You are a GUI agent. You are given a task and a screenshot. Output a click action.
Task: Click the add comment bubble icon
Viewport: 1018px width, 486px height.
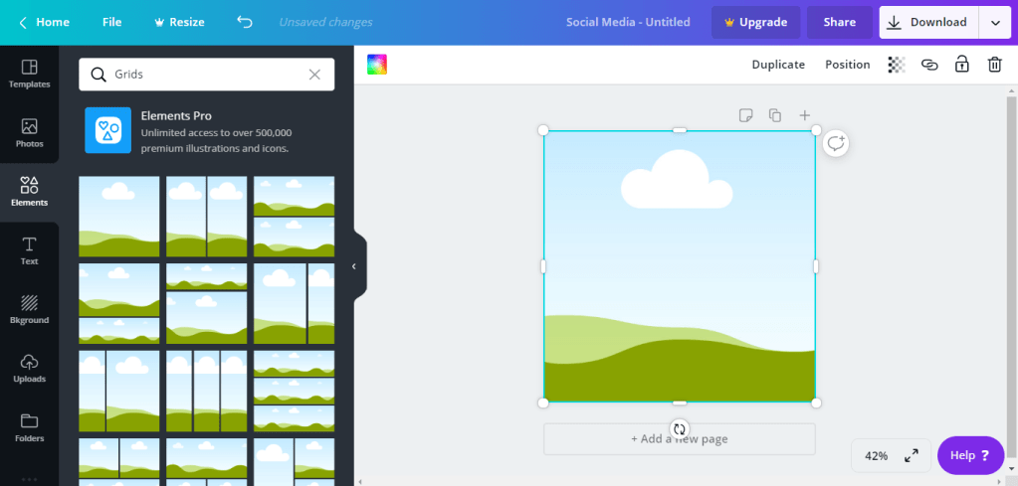836,144
